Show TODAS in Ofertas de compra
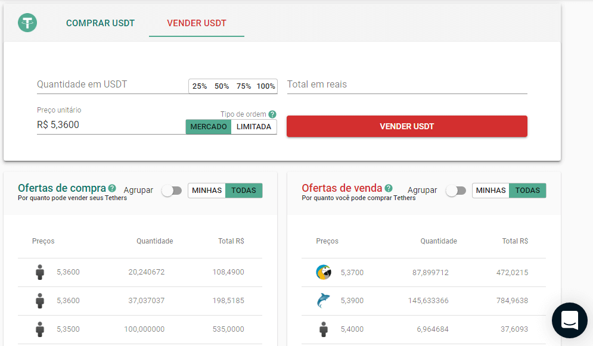Viewport: 593px width, 346px height. tap(244, 191)
